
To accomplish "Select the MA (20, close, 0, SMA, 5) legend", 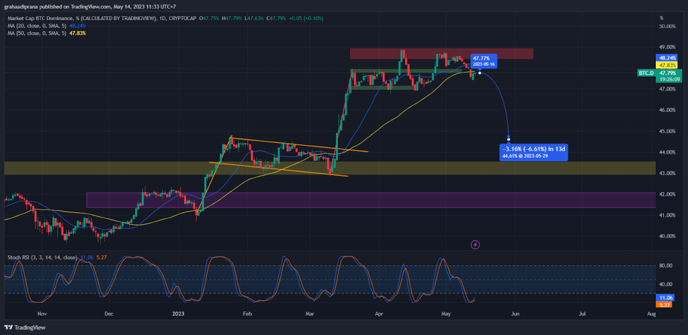I will coord(38,26).
